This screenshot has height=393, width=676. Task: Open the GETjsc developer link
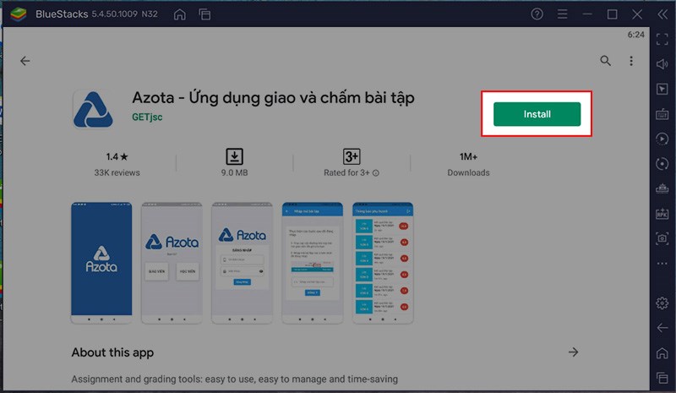pyautogui.click(x=147, y=117)
